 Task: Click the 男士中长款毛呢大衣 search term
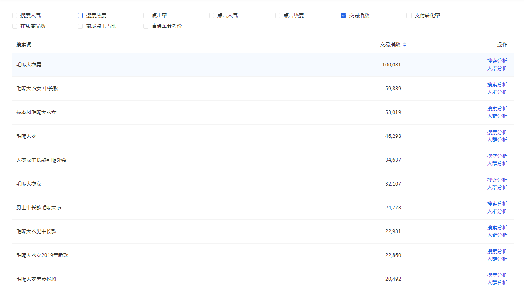(39, 208)
